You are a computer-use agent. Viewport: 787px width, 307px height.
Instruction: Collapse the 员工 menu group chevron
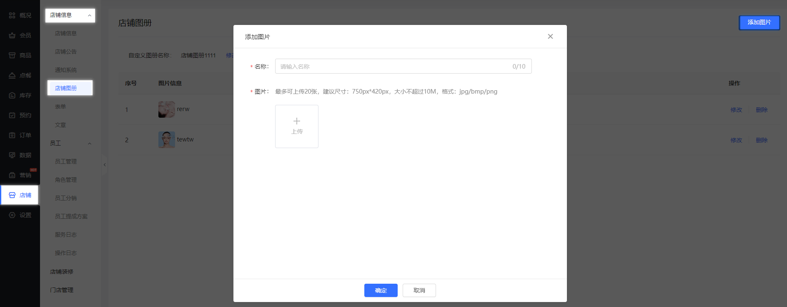tap(89, 144)
